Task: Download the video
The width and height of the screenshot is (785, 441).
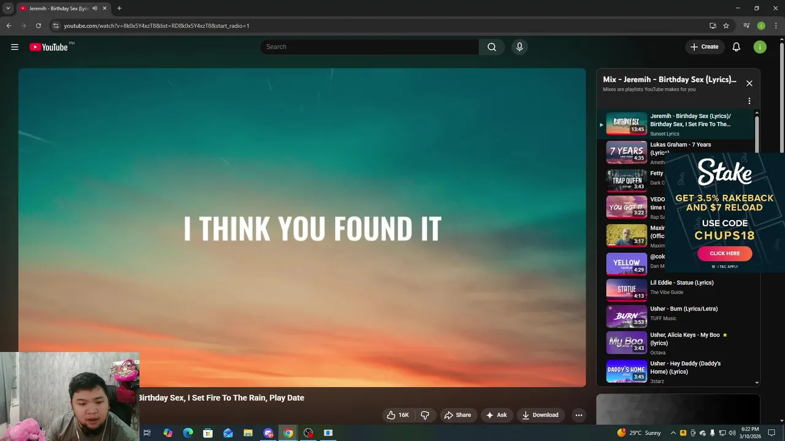Action: pos(540,415)
